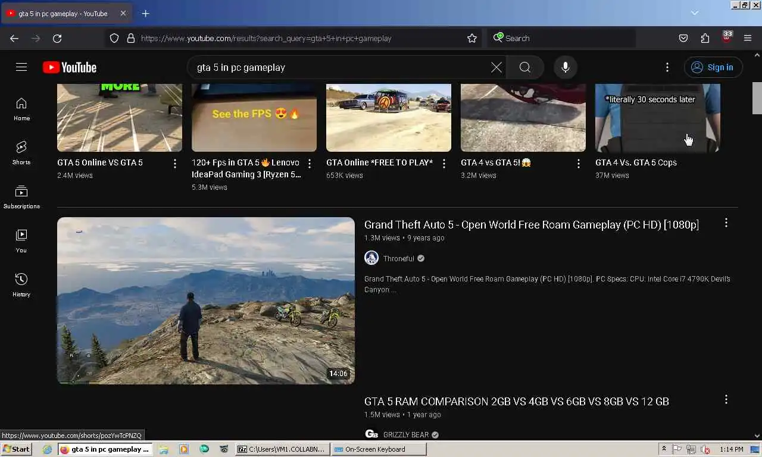Click the page vertical scrollbar thumb
762x457 pixels.
click(x=757, y=98)
